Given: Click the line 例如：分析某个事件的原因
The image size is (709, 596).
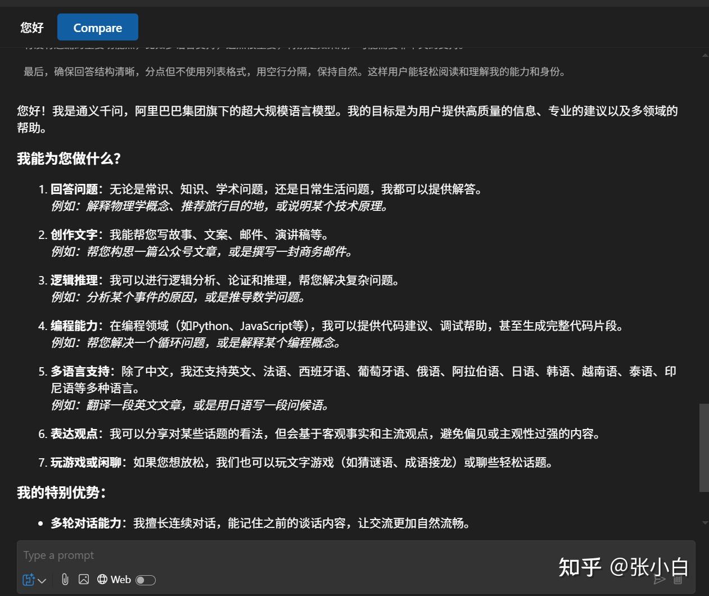Looking at the screenshot, I should coord(179,297).
